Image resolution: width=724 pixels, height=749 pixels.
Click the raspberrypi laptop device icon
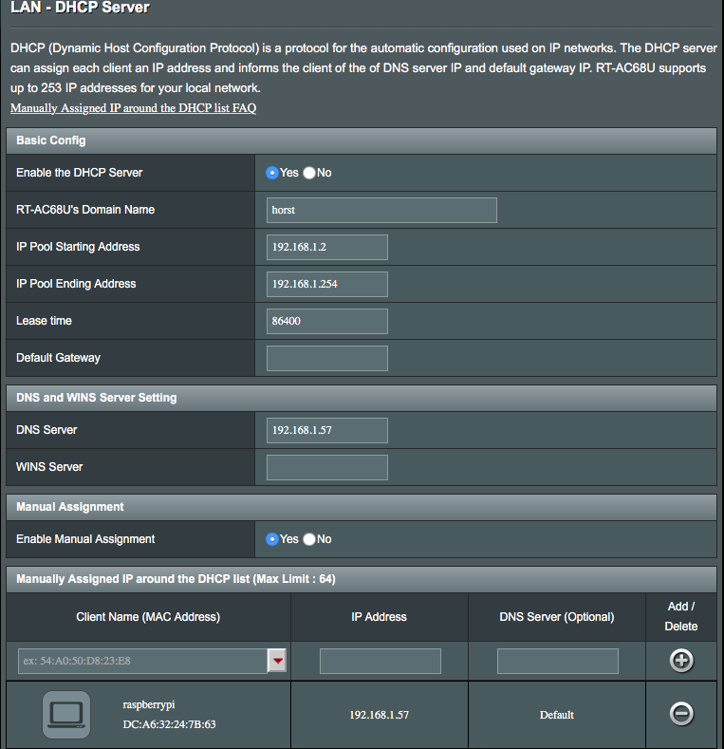pos(66,715)
